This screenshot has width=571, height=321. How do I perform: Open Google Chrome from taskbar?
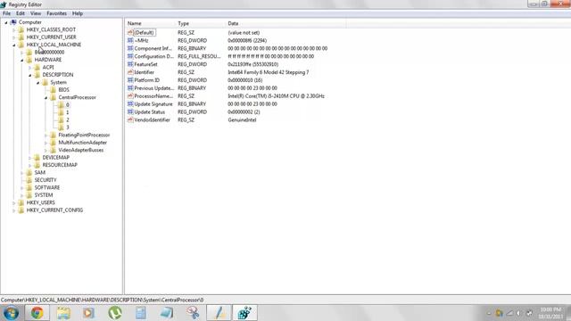[37, 313]
